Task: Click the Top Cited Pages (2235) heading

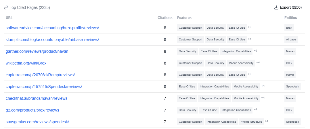Action: (x=30, y=8)
